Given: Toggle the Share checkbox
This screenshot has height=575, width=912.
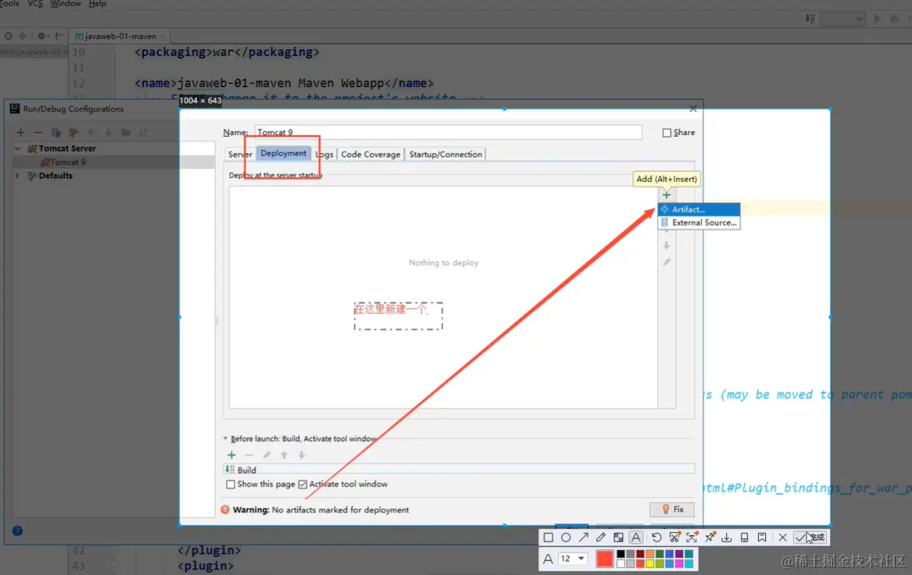Looking at the screenshot, I should [x=667, y=133].
